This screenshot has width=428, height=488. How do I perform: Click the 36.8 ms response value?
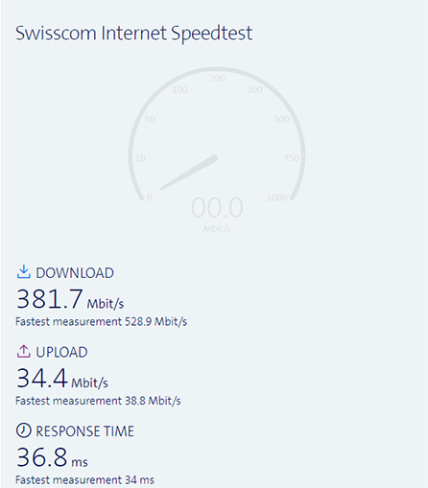point(52,457)
